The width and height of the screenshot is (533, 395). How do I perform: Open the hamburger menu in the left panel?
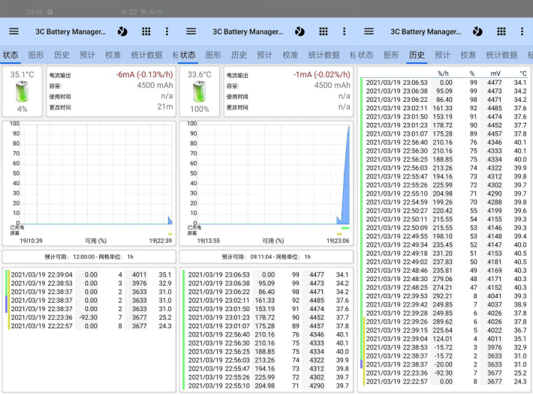(14, 31)
